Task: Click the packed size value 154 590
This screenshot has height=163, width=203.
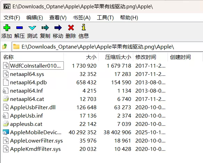Action: click(x=121, y=83)
